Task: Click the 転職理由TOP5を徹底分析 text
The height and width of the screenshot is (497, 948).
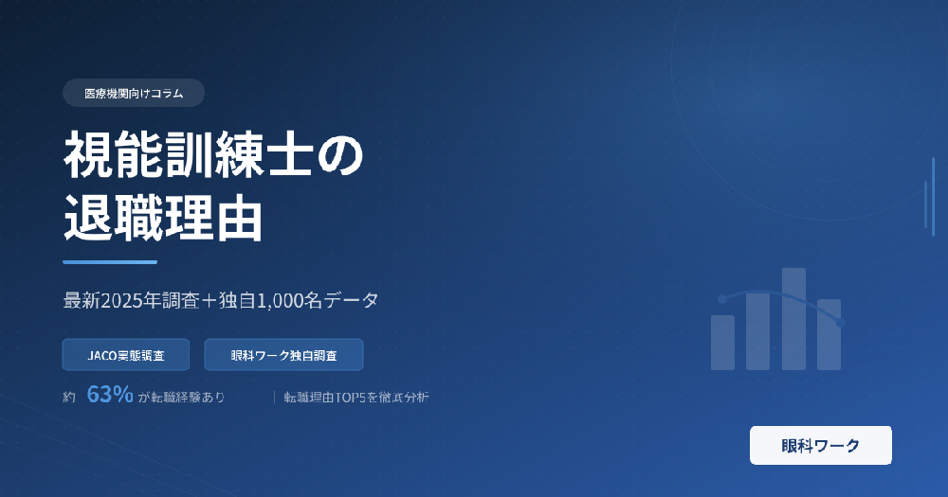Action: 356,398
